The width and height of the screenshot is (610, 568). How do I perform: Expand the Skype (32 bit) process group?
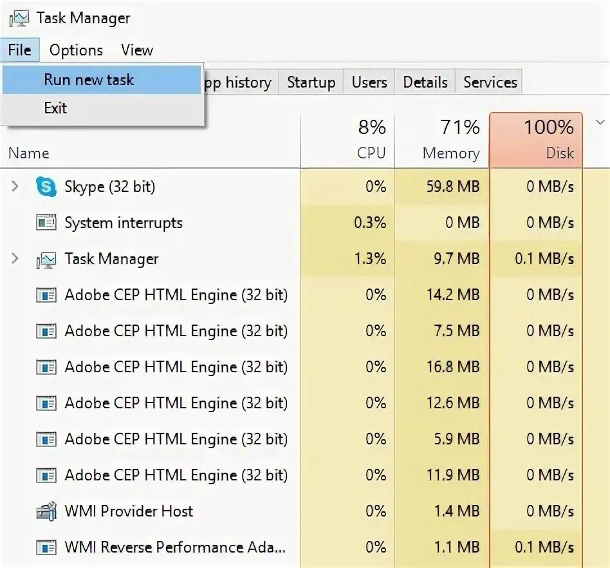click(15, 187)
